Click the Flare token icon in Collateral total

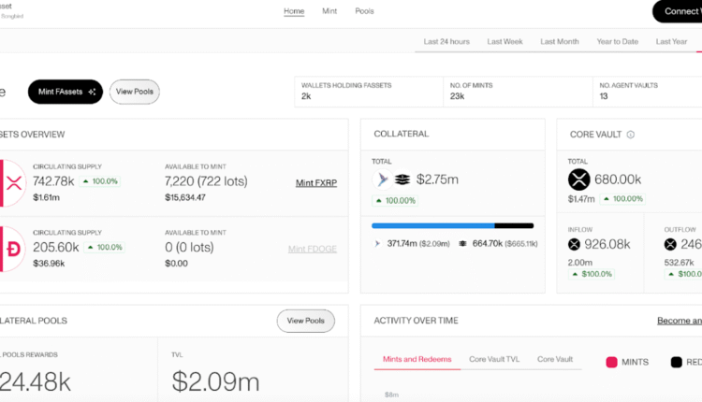[x=382, y=179]
